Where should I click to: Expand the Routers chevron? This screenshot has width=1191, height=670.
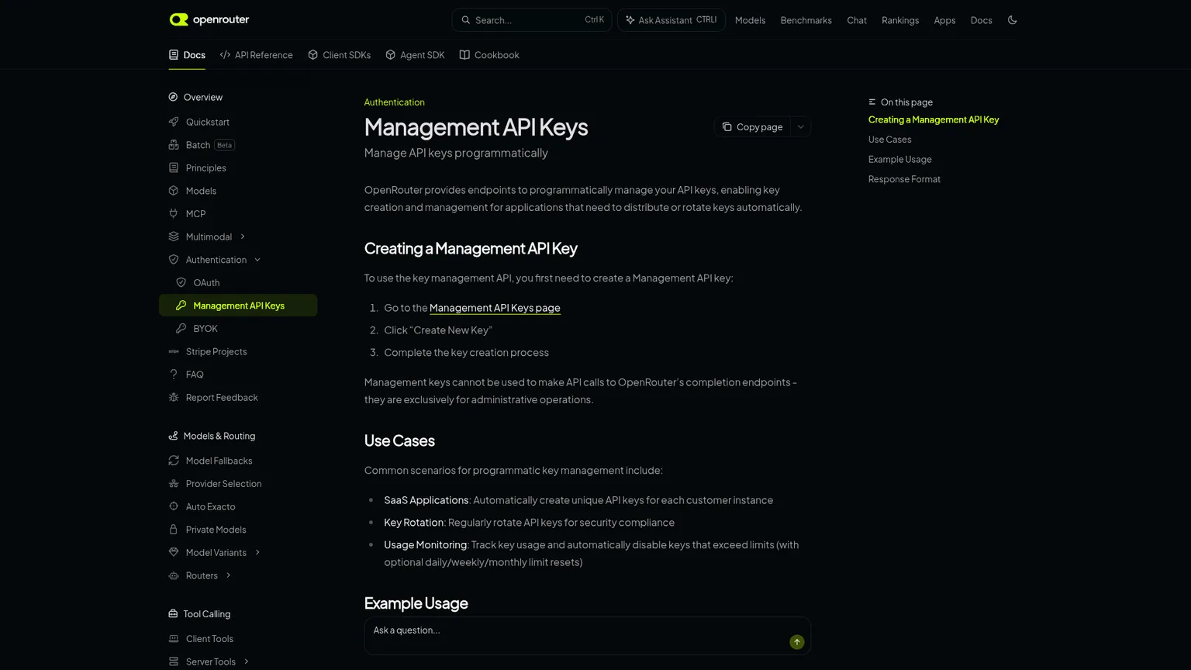point(229,575)
